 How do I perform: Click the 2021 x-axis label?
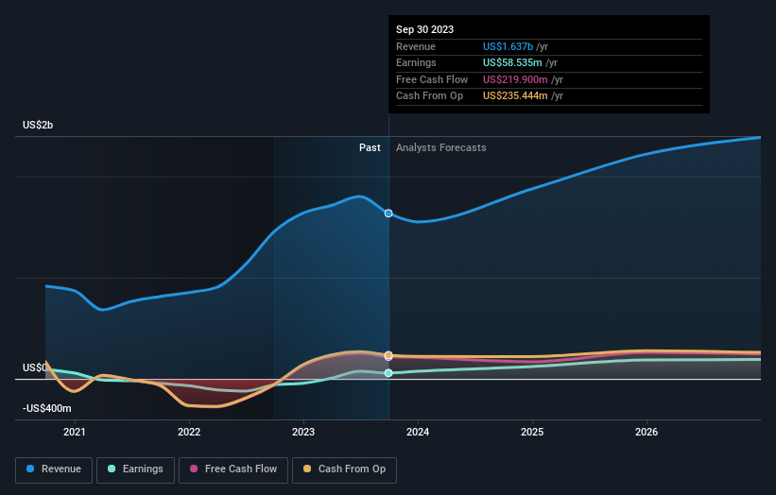[x=75, y=432]
